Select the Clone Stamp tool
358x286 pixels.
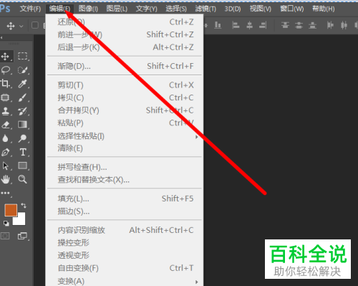(x=5, y=111)
